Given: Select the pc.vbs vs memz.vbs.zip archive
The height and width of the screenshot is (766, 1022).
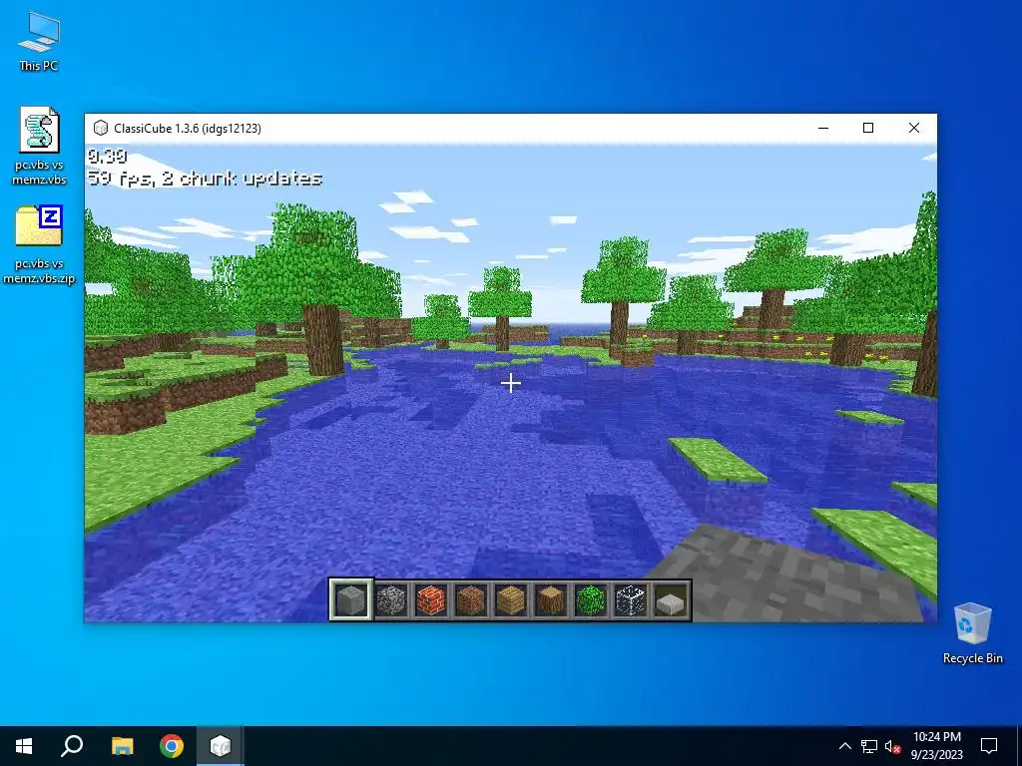Looking at the screenshot, I should click(39, 245).
